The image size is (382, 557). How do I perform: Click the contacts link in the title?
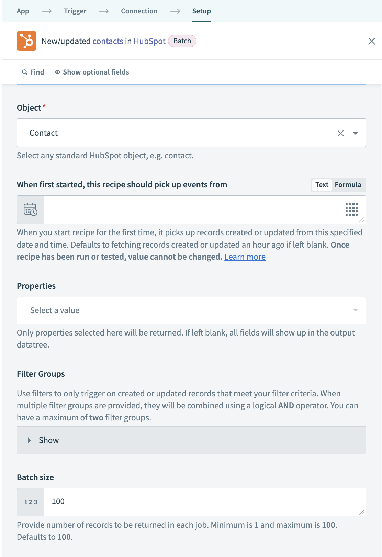pyautogui.click(x=108, y=41)
